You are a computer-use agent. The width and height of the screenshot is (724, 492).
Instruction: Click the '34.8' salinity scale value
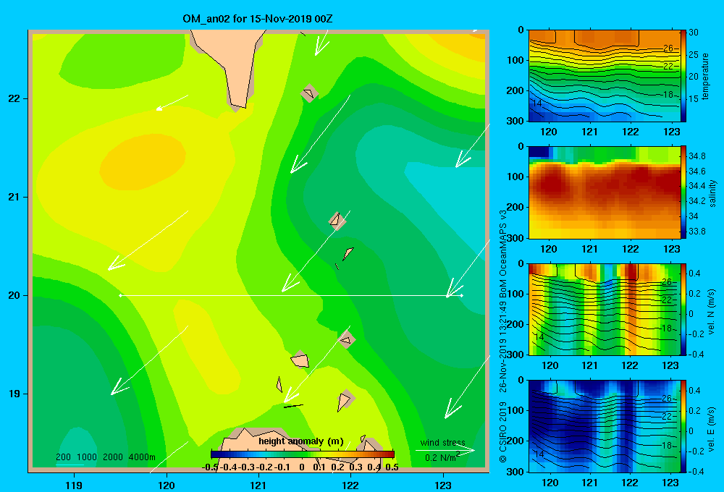point(696,156)
